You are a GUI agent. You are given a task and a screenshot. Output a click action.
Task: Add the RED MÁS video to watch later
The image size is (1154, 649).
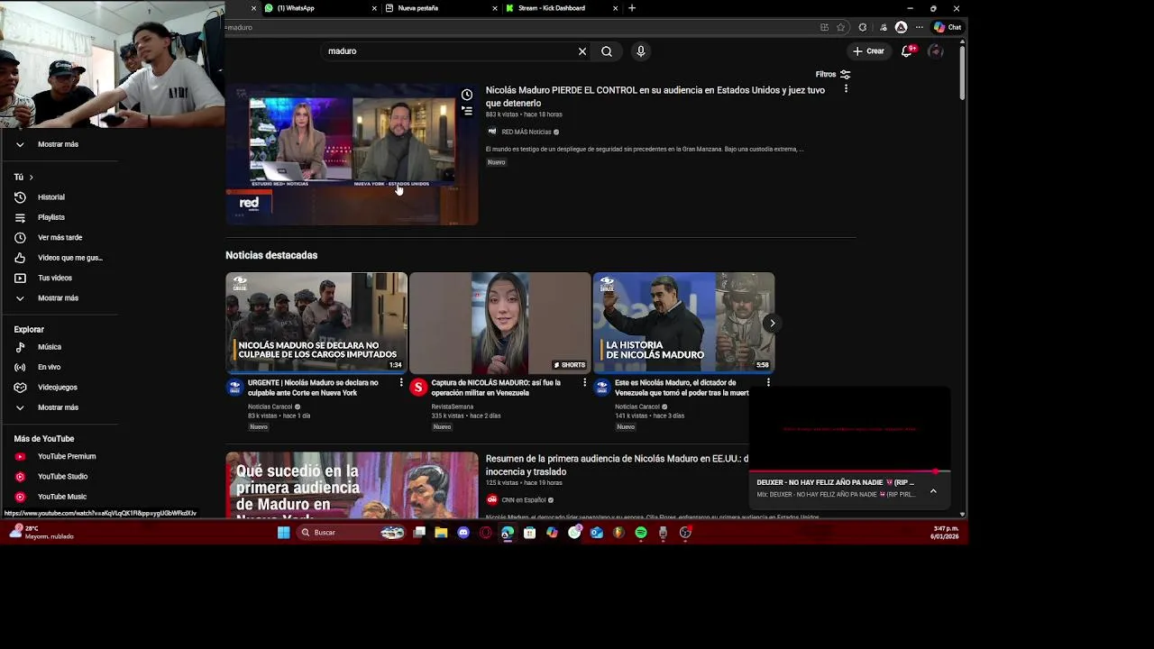click(467, 95)
